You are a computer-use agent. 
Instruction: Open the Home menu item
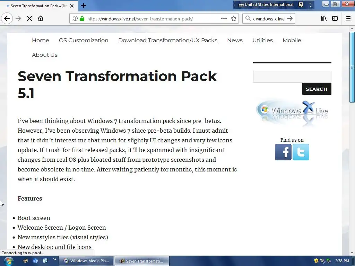[40, 41]
